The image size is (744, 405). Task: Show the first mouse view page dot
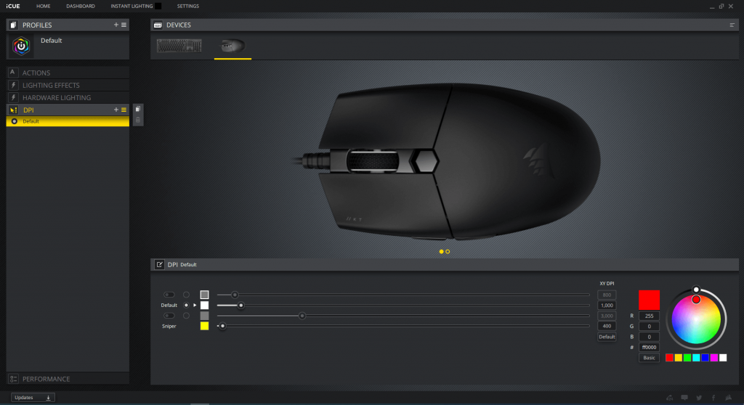point(441,251)
